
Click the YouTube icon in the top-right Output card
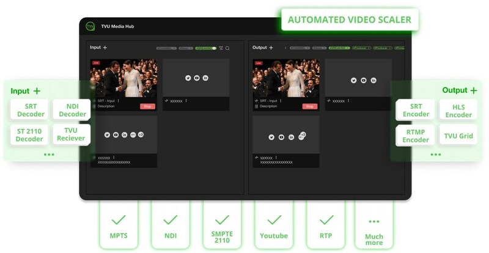[x=363, y=80]
